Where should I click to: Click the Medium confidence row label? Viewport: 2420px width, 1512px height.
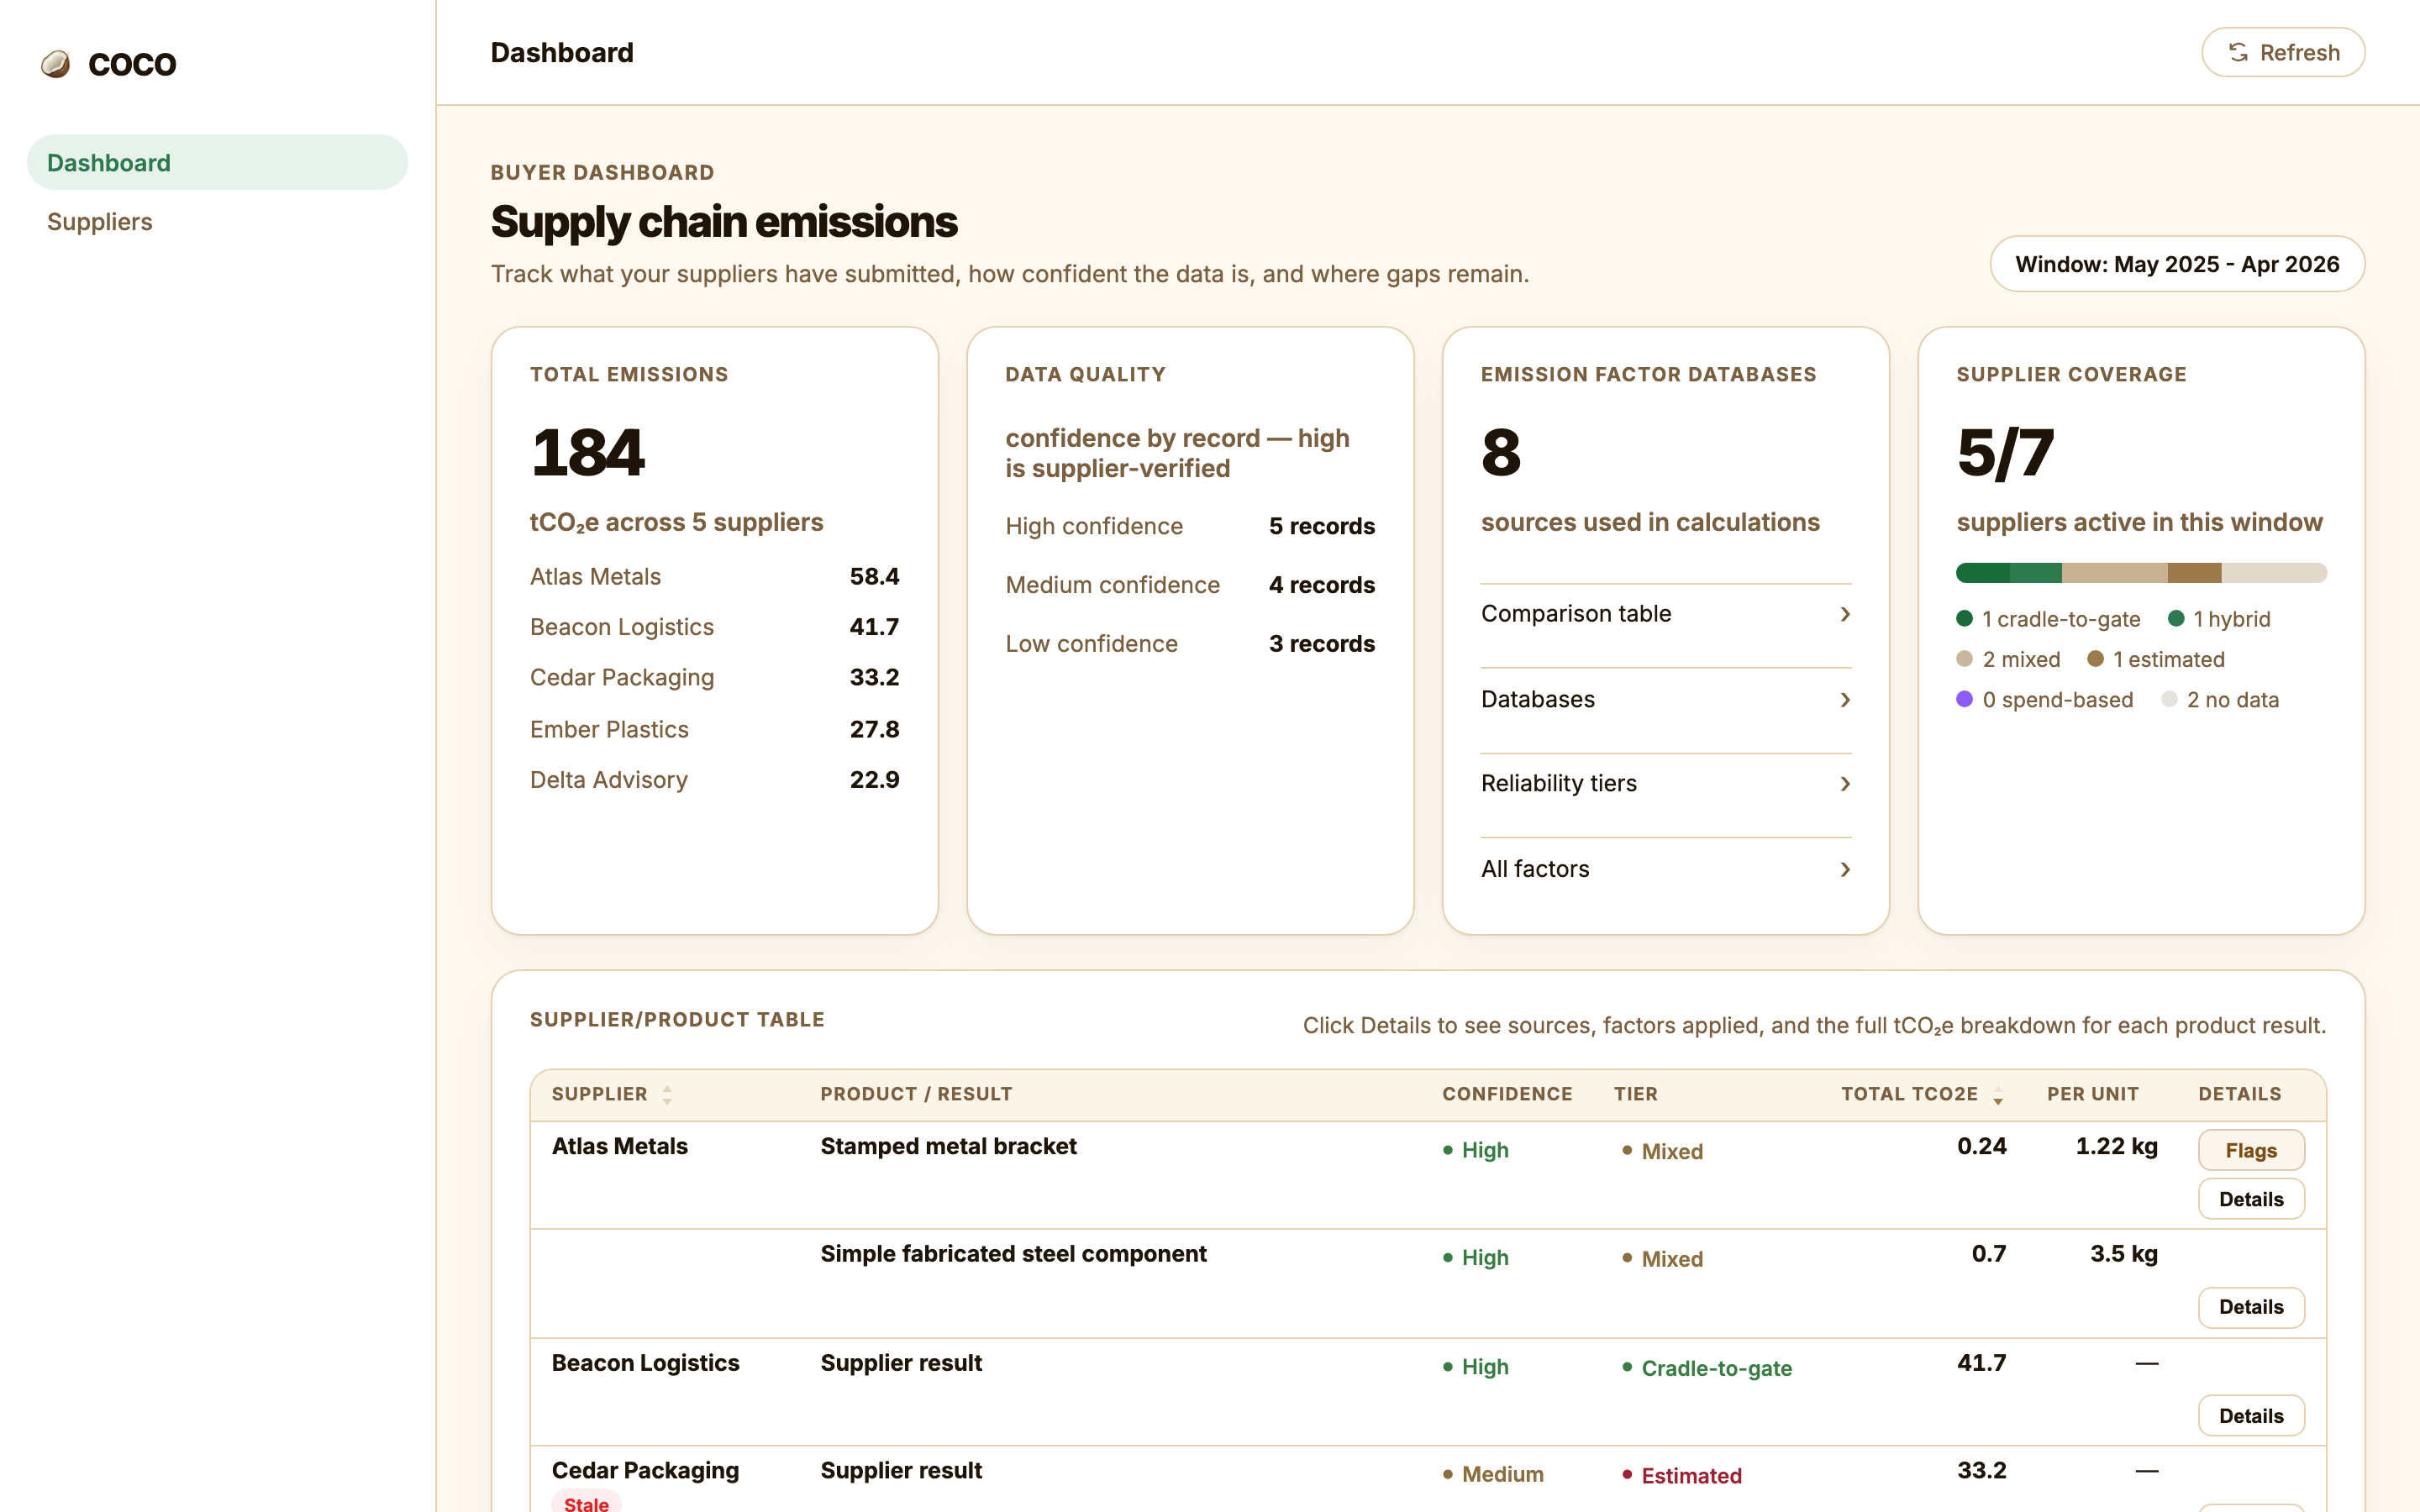tap(1112, 585)
